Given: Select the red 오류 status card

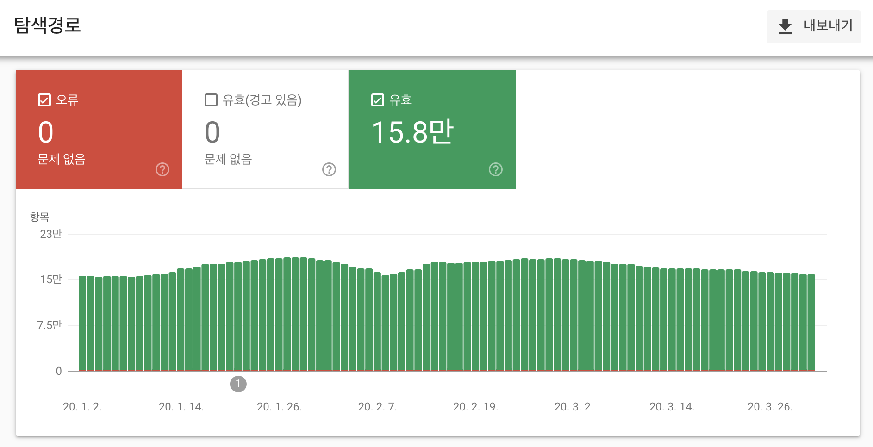Looking at the screenshot, I should point(99,130).
